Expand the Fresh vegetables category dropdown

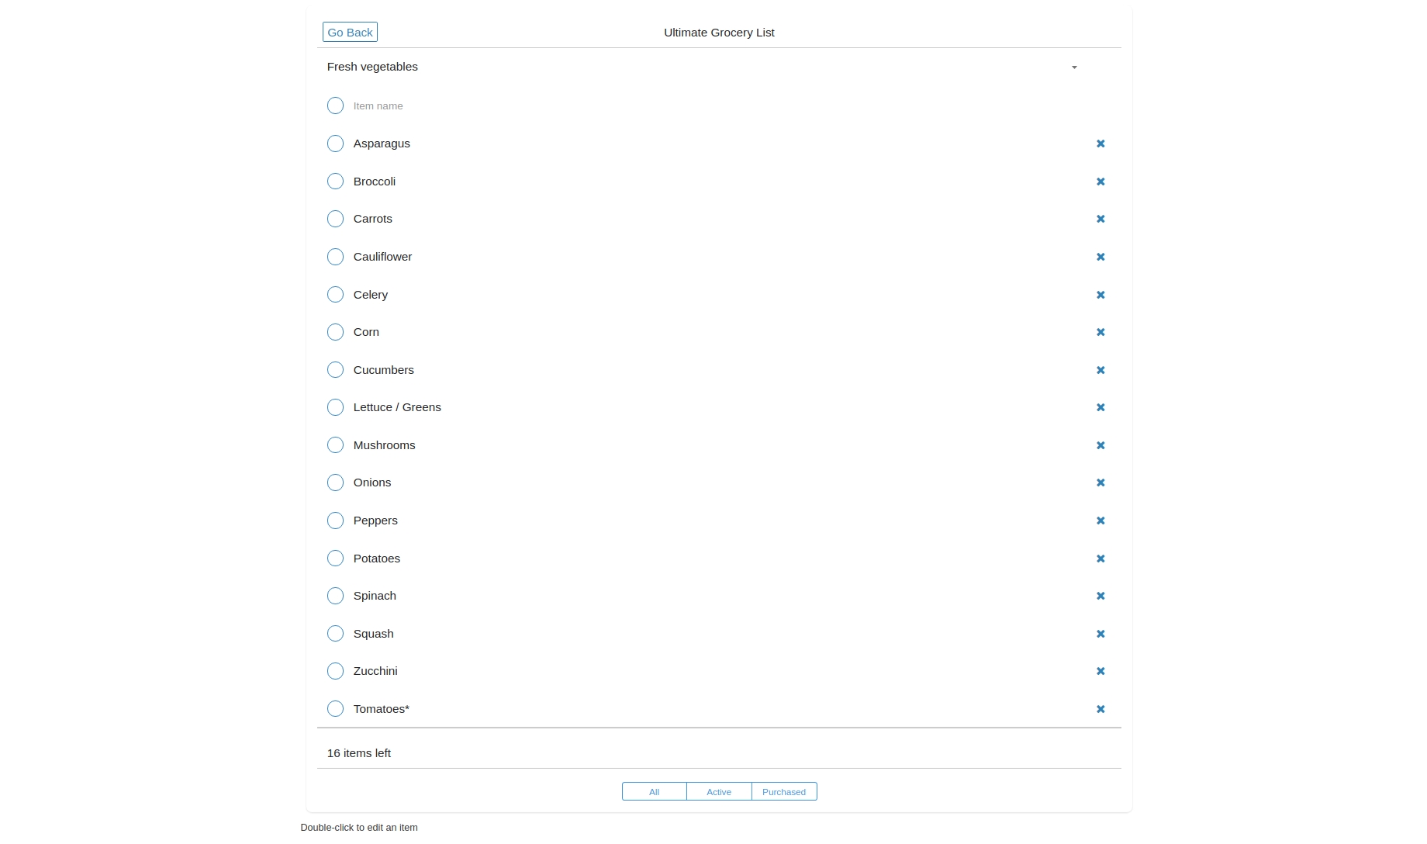click(1073, 67)
